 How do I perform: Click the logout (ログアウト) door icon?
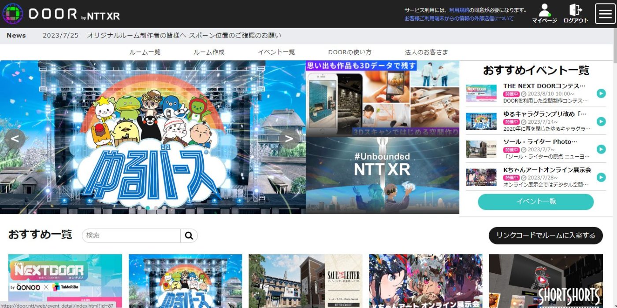point(576,14)
